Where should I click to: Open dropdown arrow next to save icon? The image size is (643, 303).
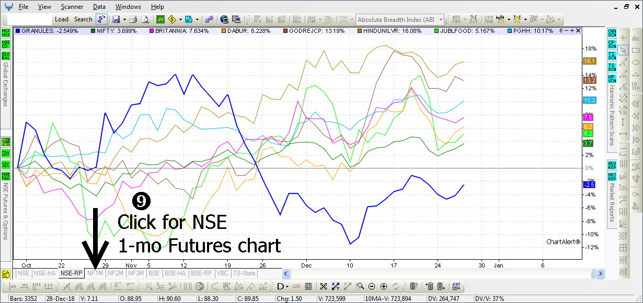[124, 19]
